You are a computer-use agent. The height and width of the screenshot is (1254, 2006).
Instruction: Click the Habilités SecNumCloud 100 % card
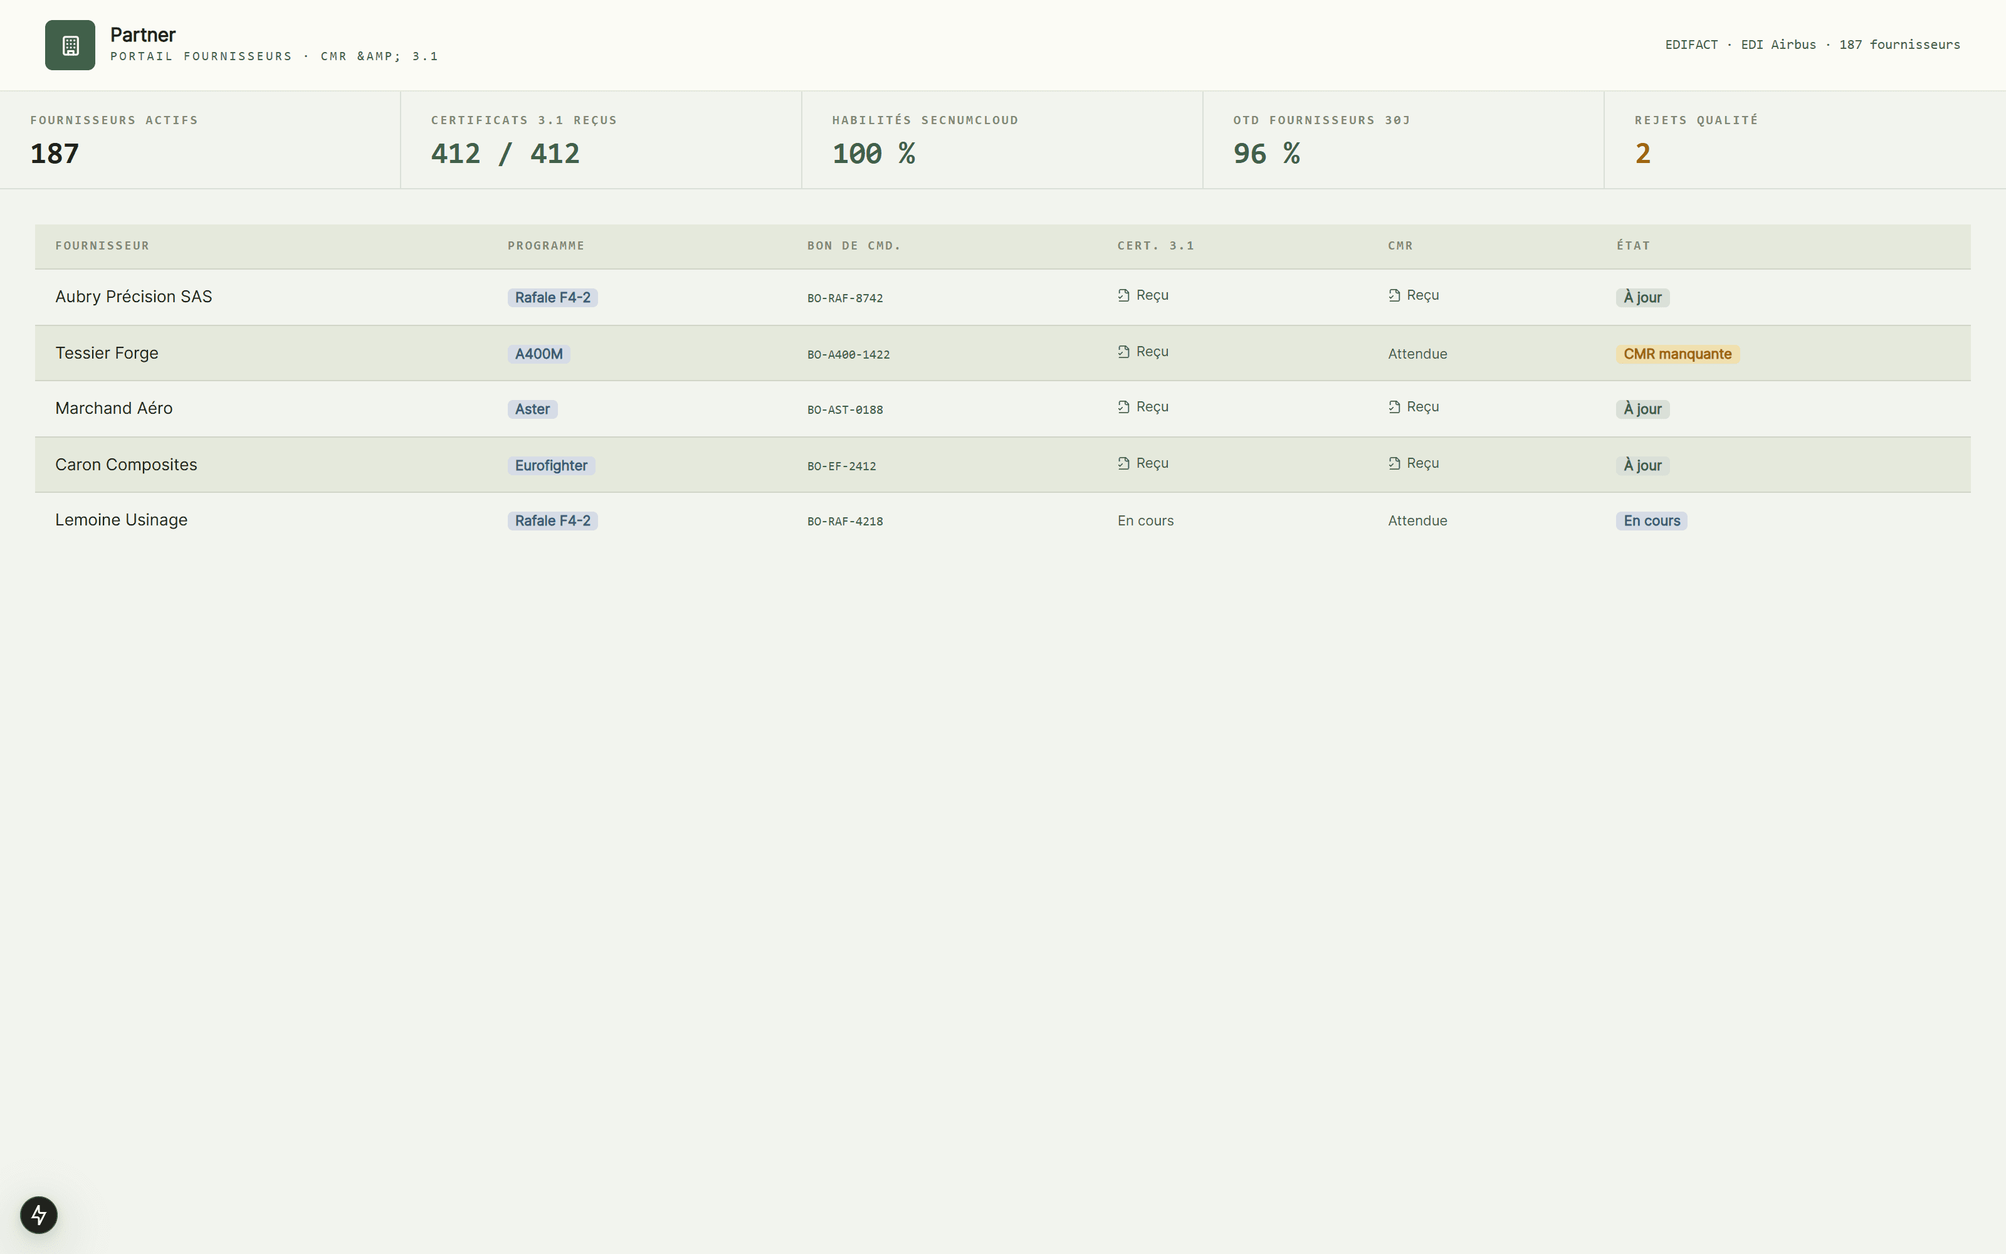[1002, 140]
